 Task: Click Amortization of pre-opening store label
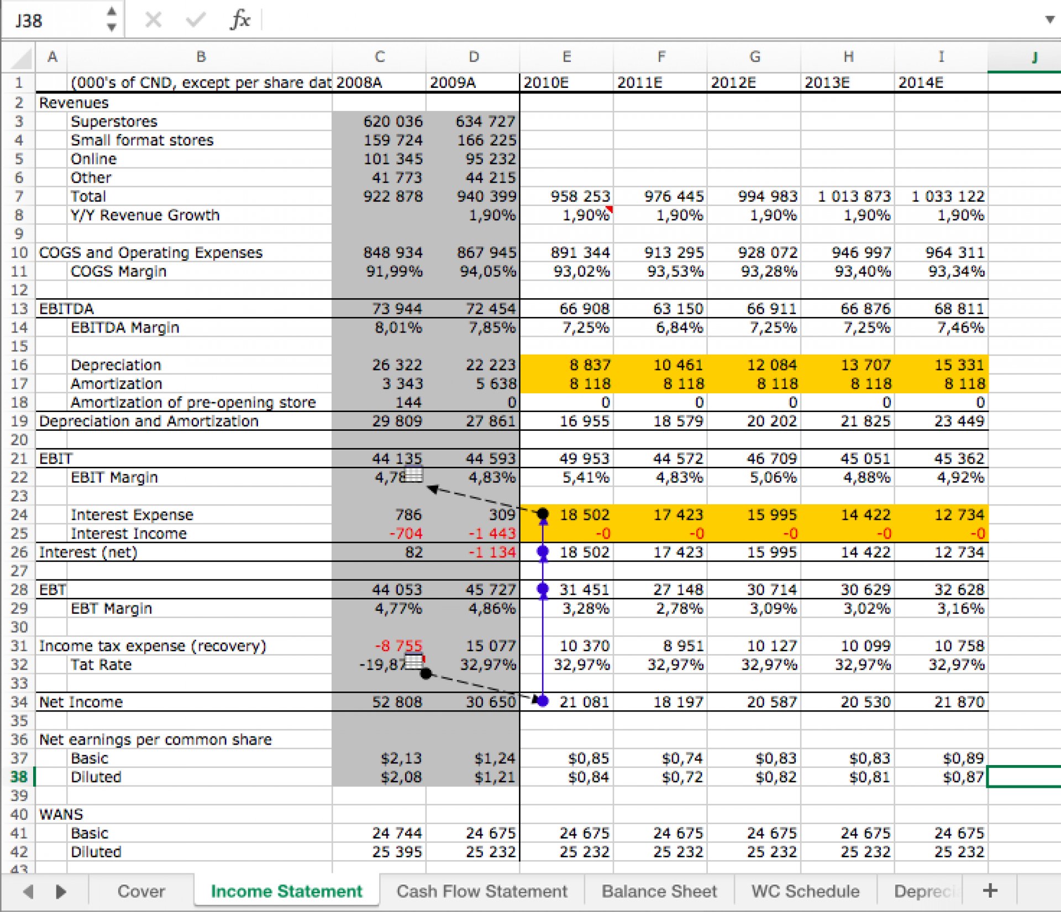click(193, 403)
